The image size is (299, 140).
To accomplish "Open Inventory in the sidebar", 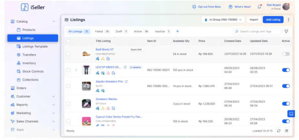I will coord(29,63).
